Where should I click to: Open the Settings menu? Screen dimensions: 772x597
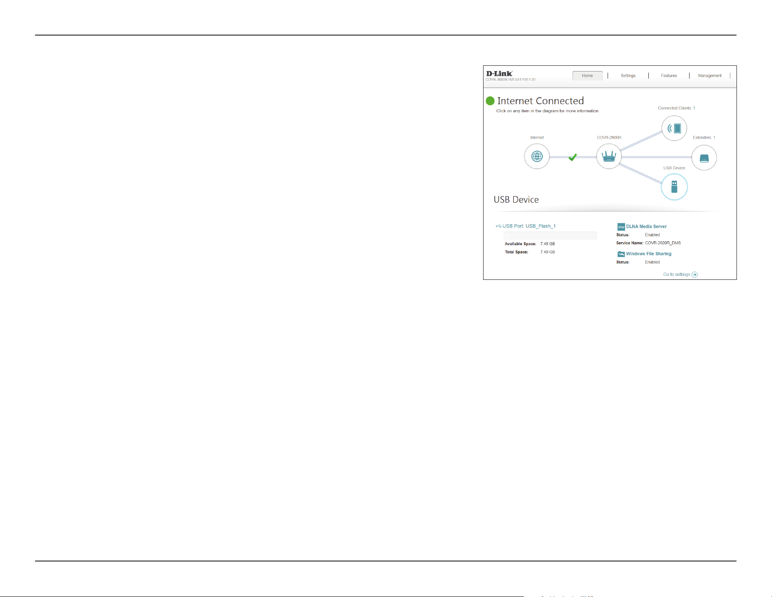click(x=628, y=75)
